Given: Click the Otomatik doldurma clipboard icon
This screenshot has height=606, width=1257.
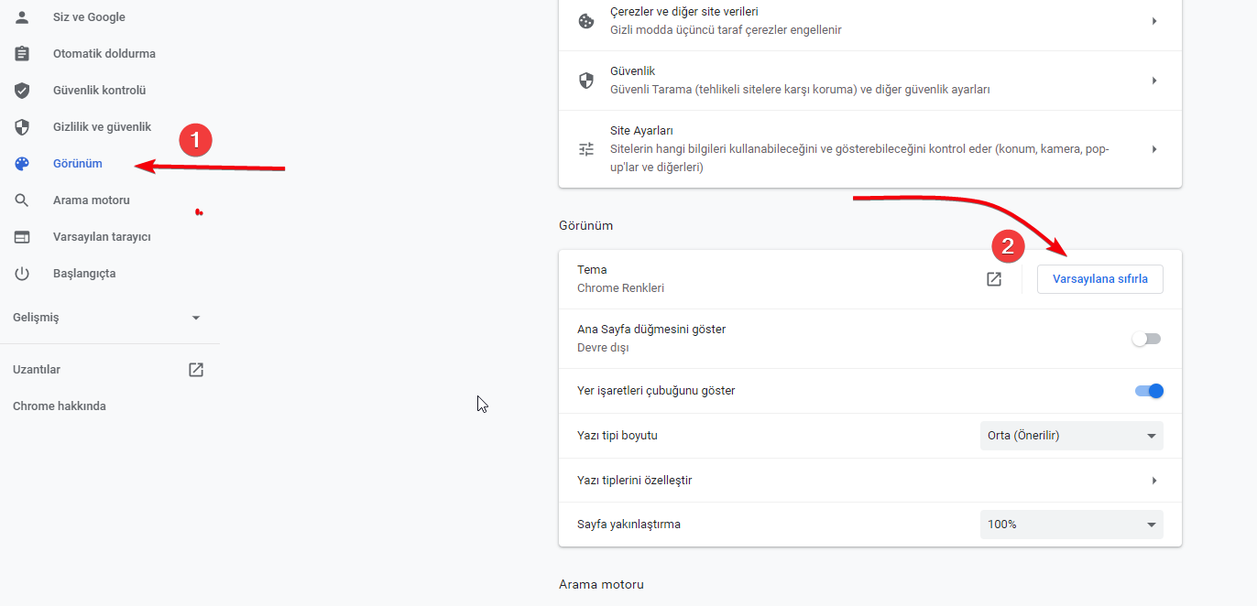Looking at the screenshot, I should [x=22, y=54].
